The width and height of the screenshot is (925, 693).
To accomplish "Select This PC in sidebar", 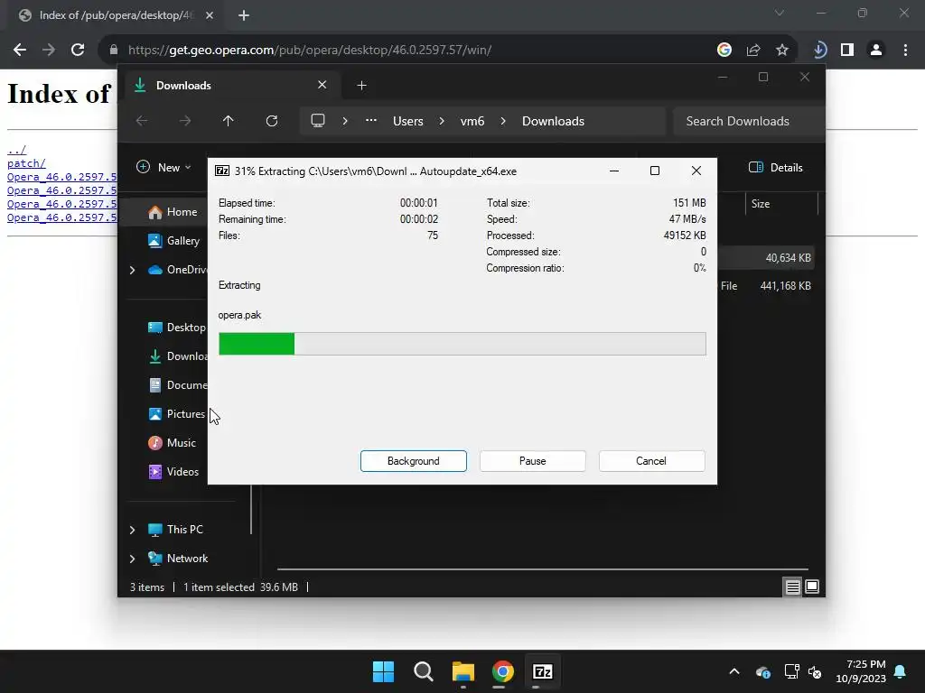I will 175,529.
